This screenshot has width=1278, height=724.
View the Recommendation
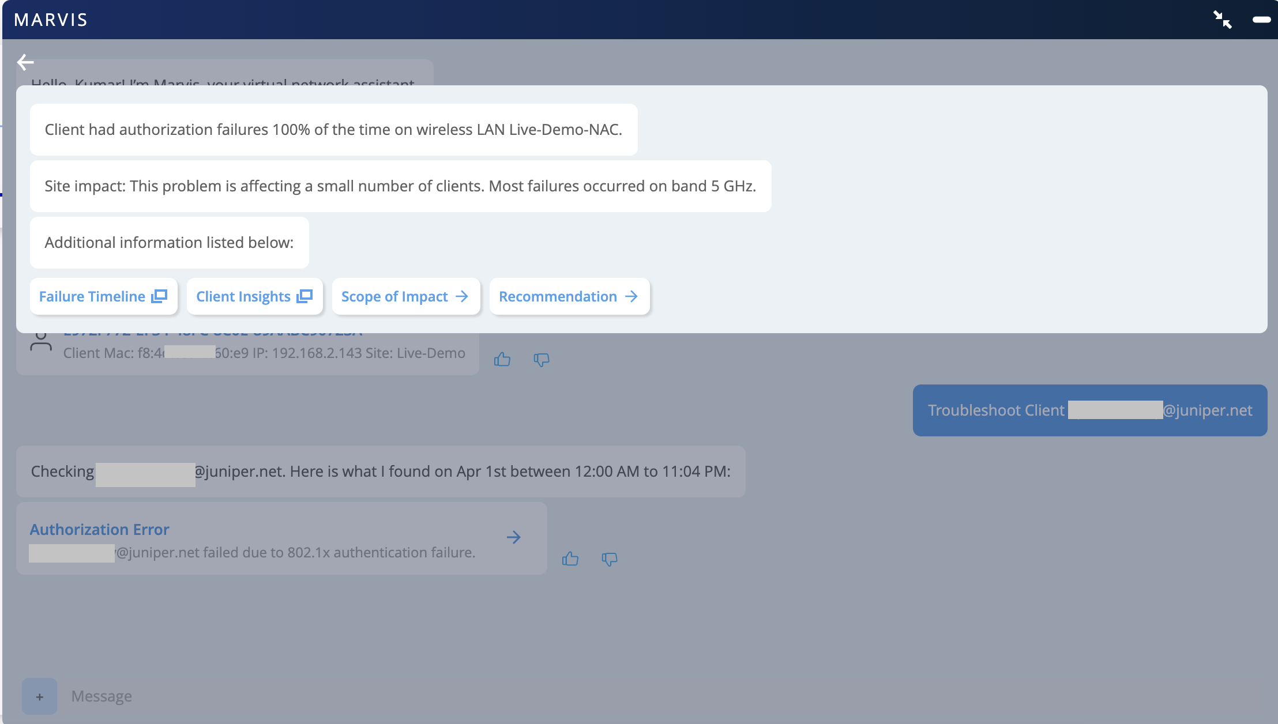coord(569,296)
